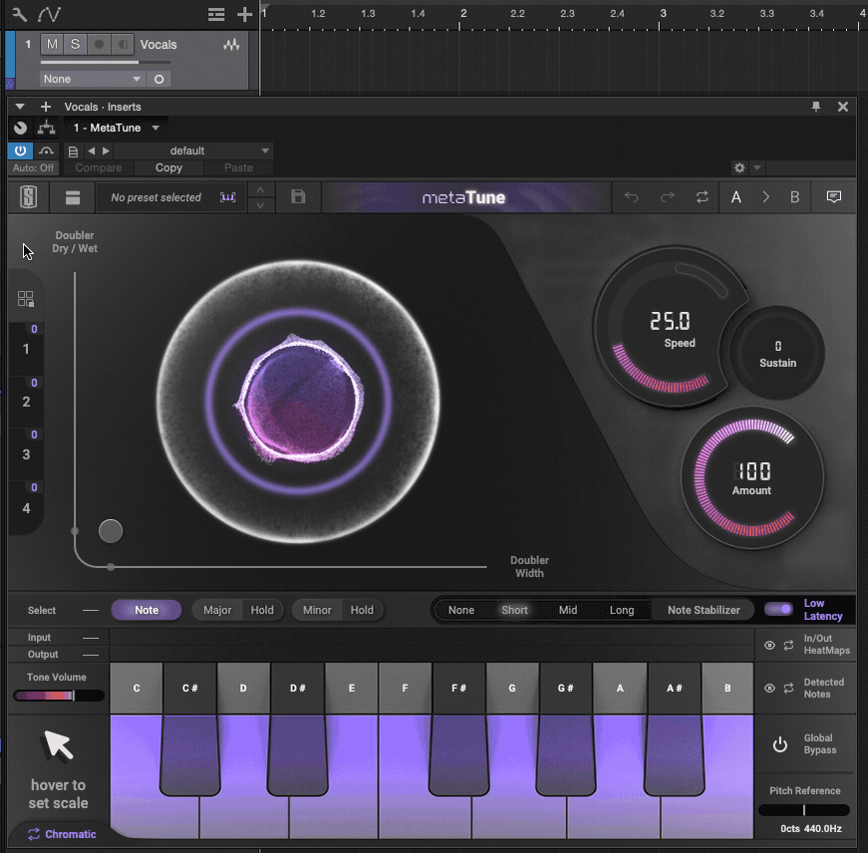Click Hold next to Major
This screenshot has height=853, width=868.
tap(262, 610)
